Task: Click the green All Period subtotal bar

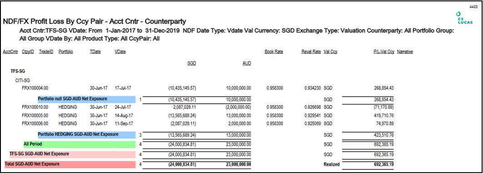Action: [x=79, y=144]
